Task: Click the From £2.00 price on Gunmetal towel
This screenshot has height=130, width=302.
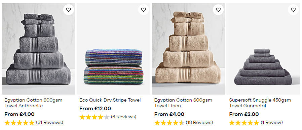Action: click(244, 114)
